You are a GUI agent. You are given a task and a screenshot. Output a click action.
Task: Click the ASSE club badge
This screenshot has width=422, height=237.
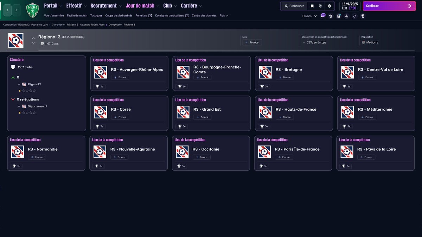coord(33,11)
